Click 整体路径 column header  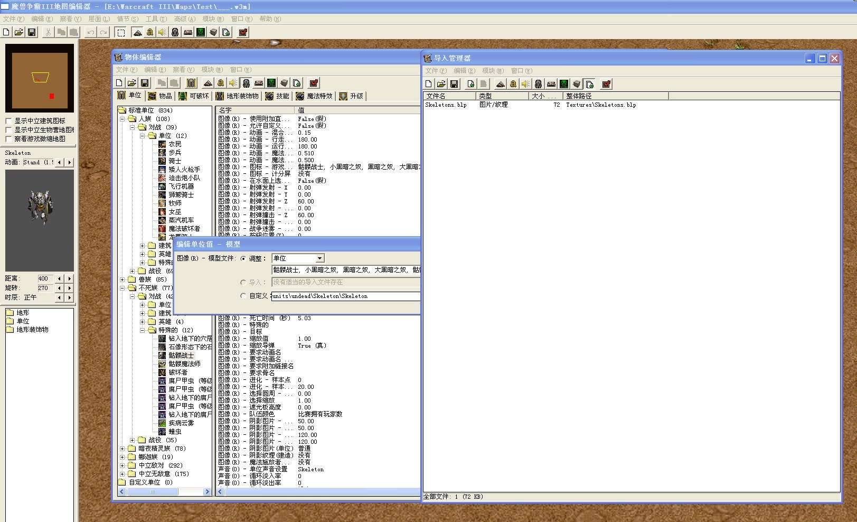615,96
